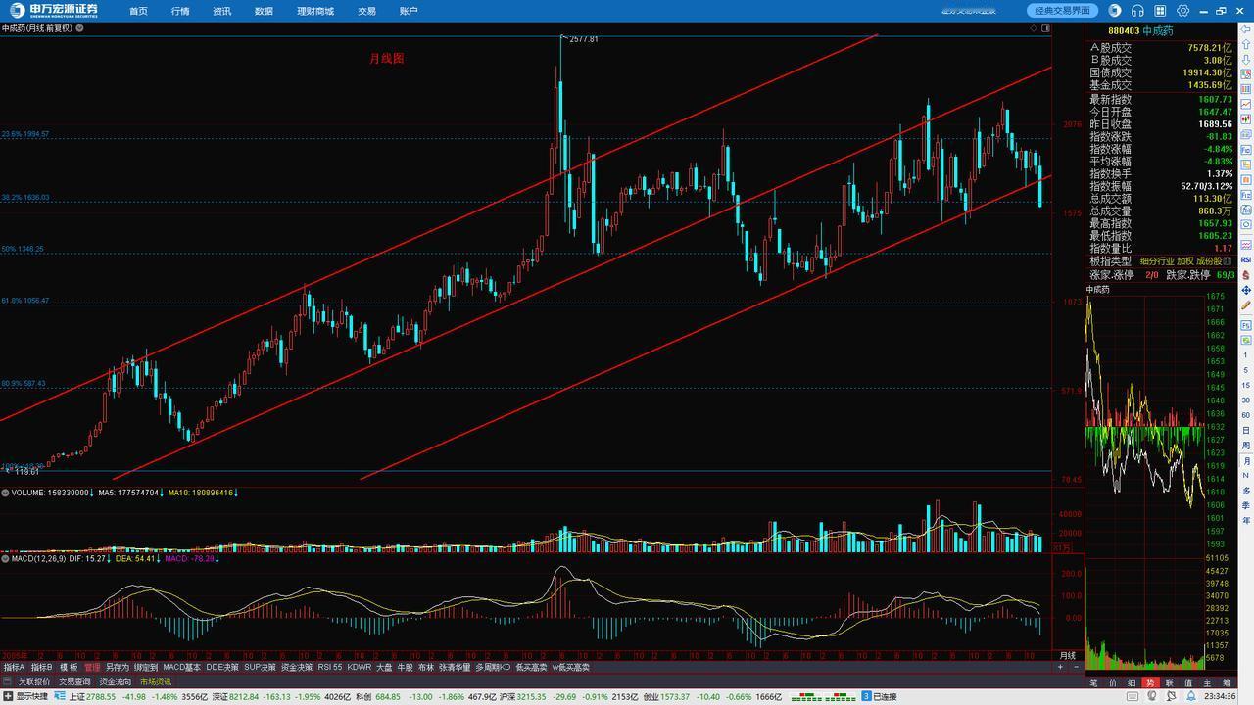Apply DDE决策 indicator

click(222, 667)
